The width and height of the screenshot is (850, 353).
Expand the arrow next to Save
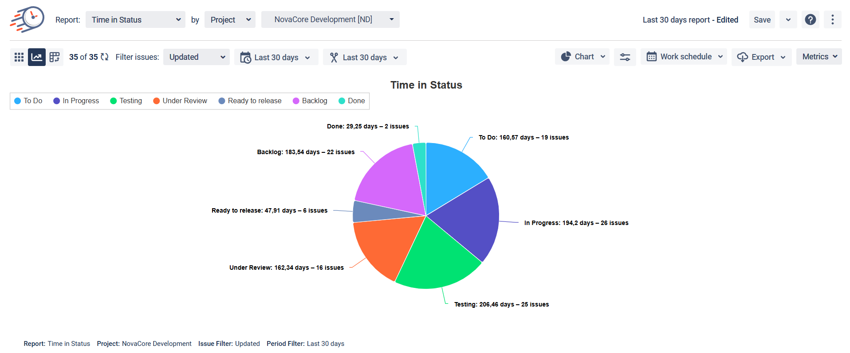pyautogui.click(x=788, y=20)
